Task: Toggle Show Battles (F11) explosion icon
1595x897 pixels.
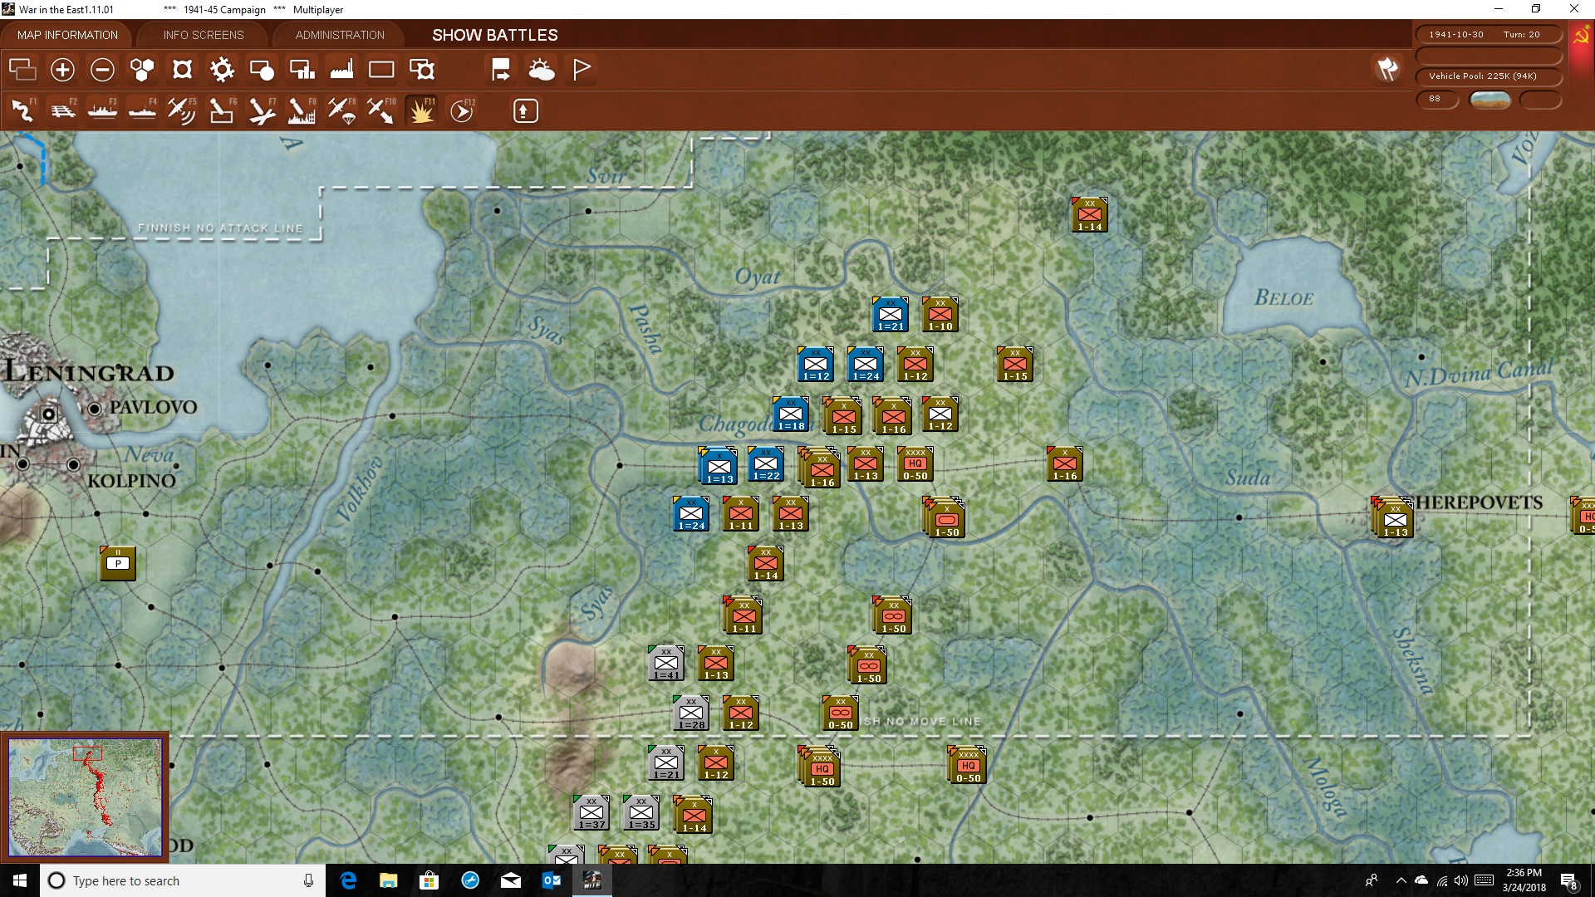Action: click(x=421, y=110)
